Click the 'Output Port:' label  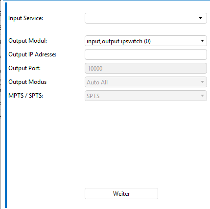[24, 68]
